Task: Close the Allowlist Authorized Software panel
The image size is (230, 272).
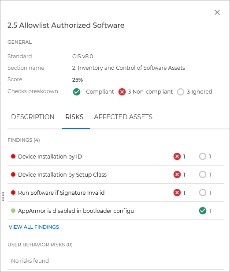Action: click(217, 12)
